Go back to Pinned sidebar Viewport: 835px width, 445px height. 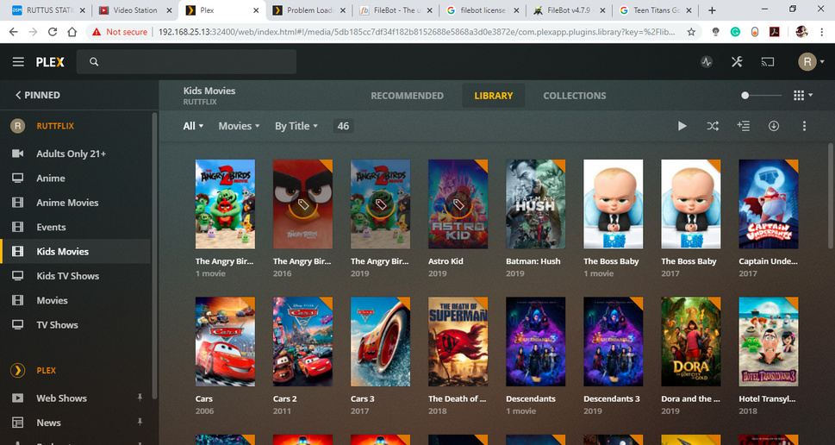[37, 95]
